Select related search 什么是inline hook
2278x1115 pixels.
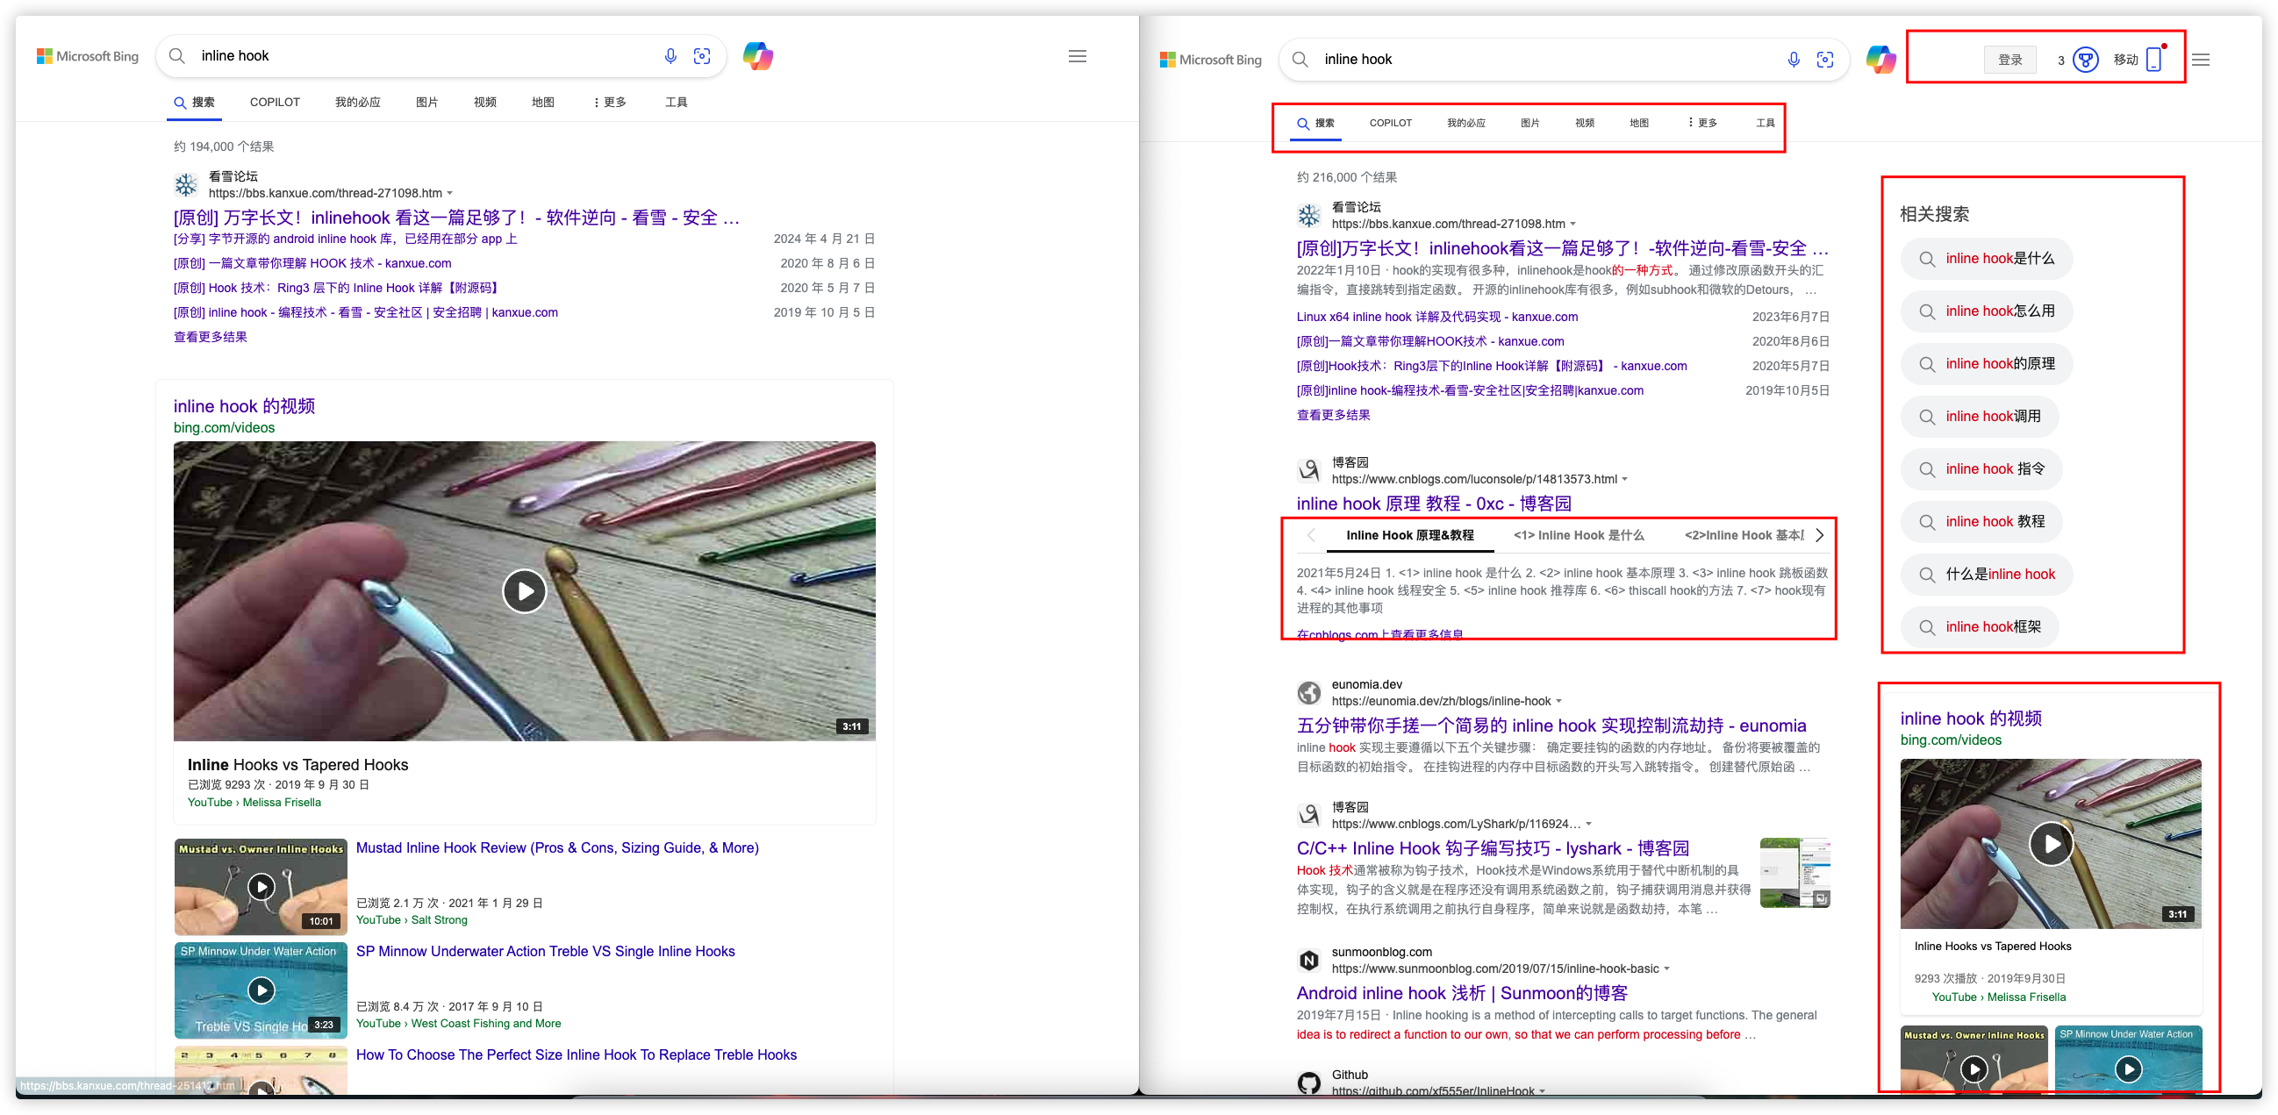1986,574
